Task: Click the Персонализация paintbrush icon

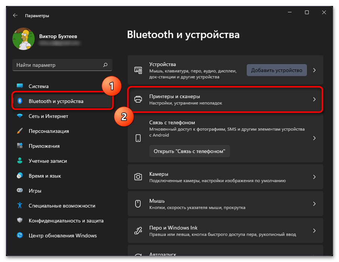Action: [20, 131]
